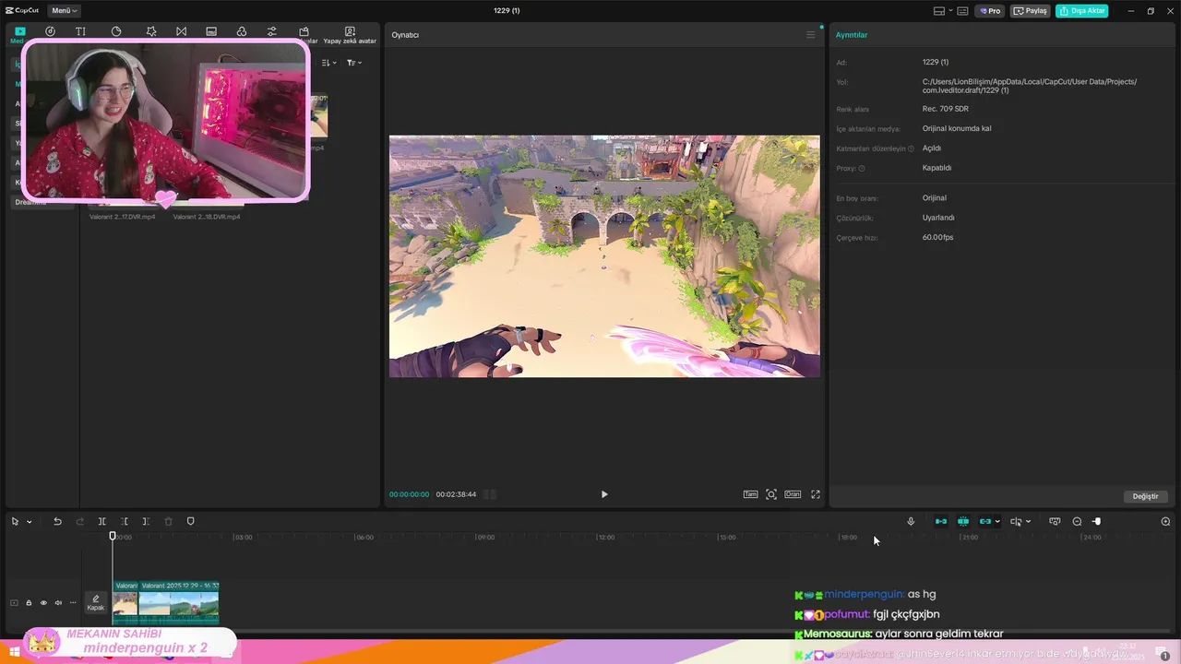Open the Filters tab icon
The height and width of the screenshot is (664, 1181).
[x=242, y=31]
